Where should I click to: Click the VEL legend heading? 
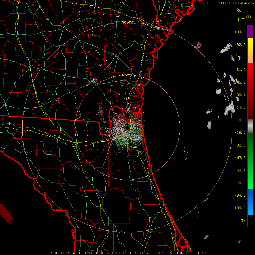click(x=249, y=17)
